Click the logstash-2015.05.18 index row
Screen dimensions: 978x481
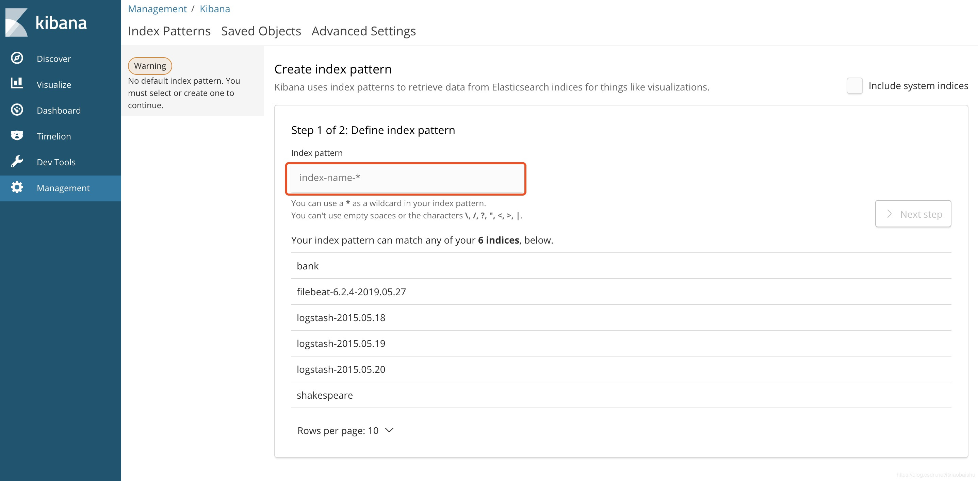[x=621, y=317]
